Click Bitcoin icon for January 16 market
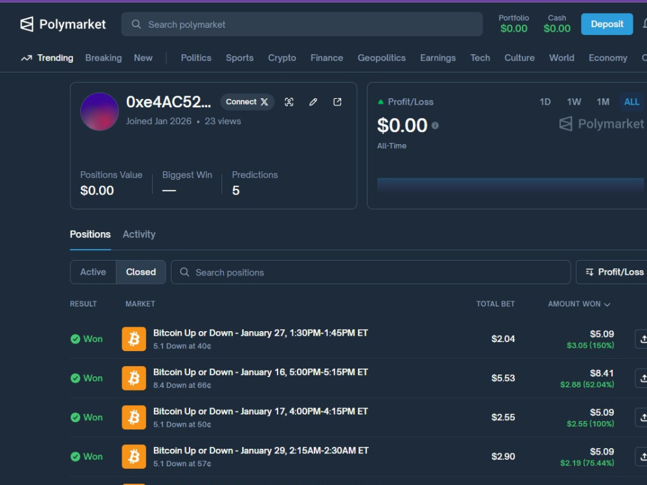 (134, 378)
